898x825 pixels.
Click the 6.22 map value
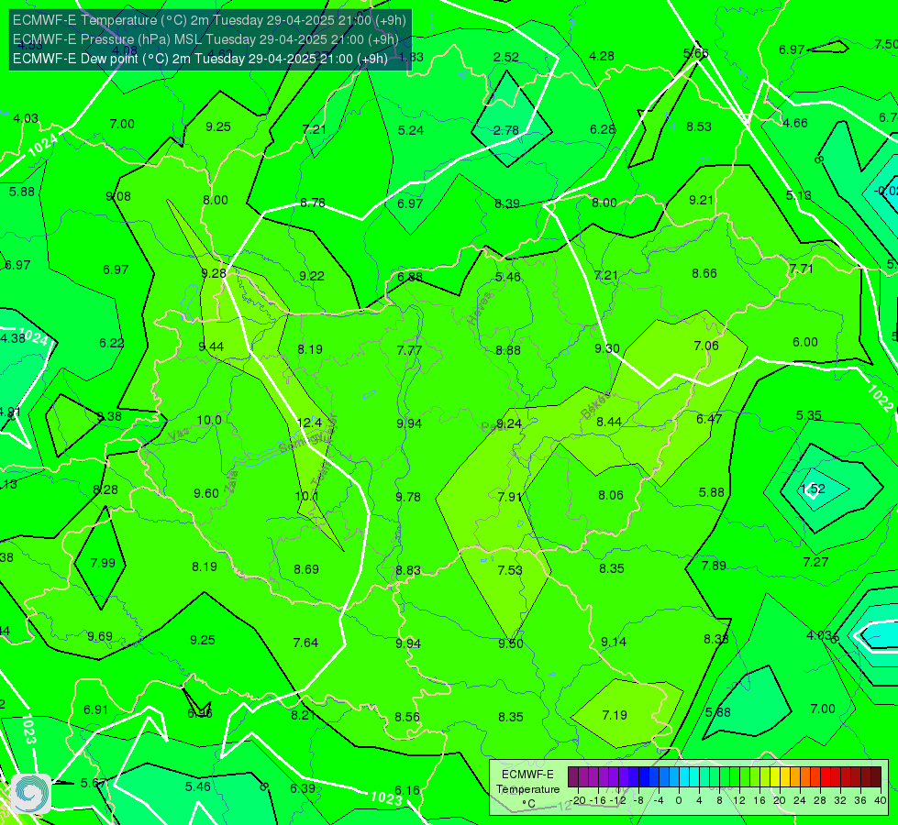coord(112,343)
